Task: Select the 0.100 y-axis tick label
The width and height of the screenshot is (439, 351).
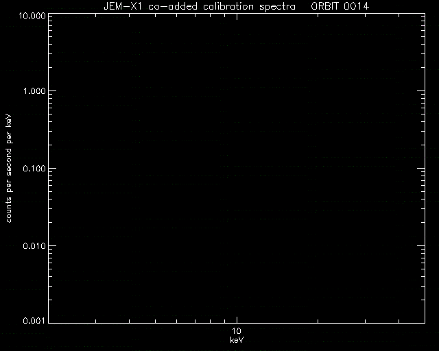Action: [x=34, y=169]
